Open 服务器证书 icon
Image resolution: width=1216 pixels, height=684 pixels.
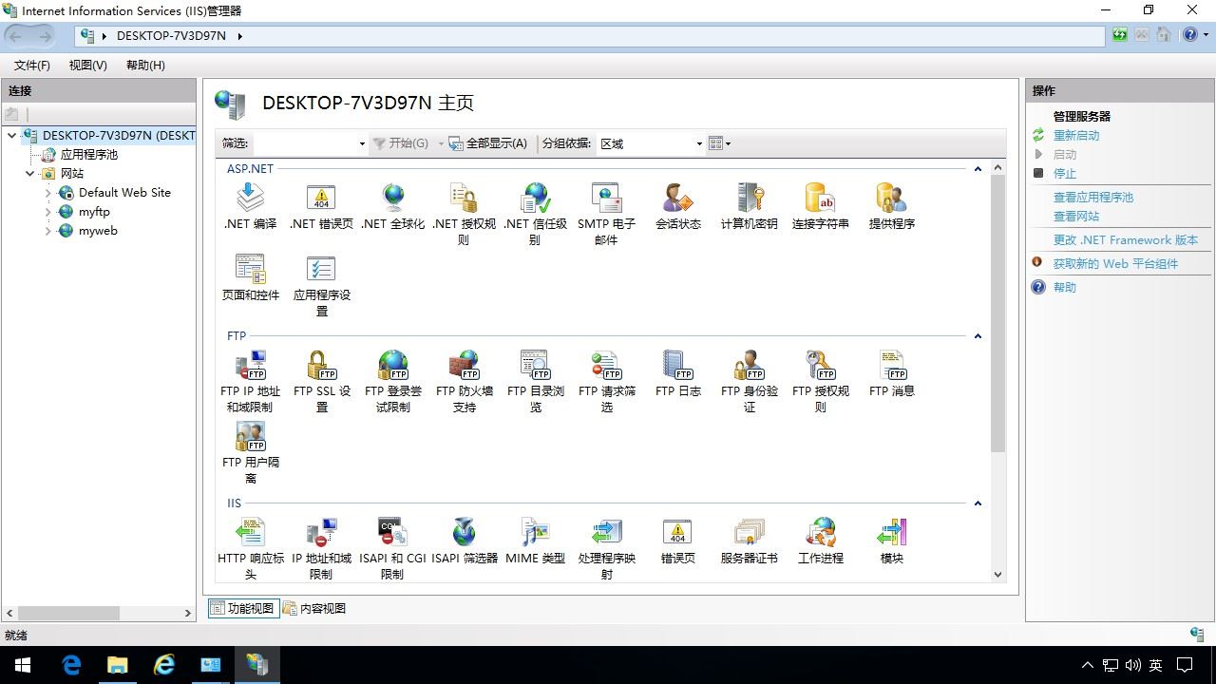pos(749,541)
